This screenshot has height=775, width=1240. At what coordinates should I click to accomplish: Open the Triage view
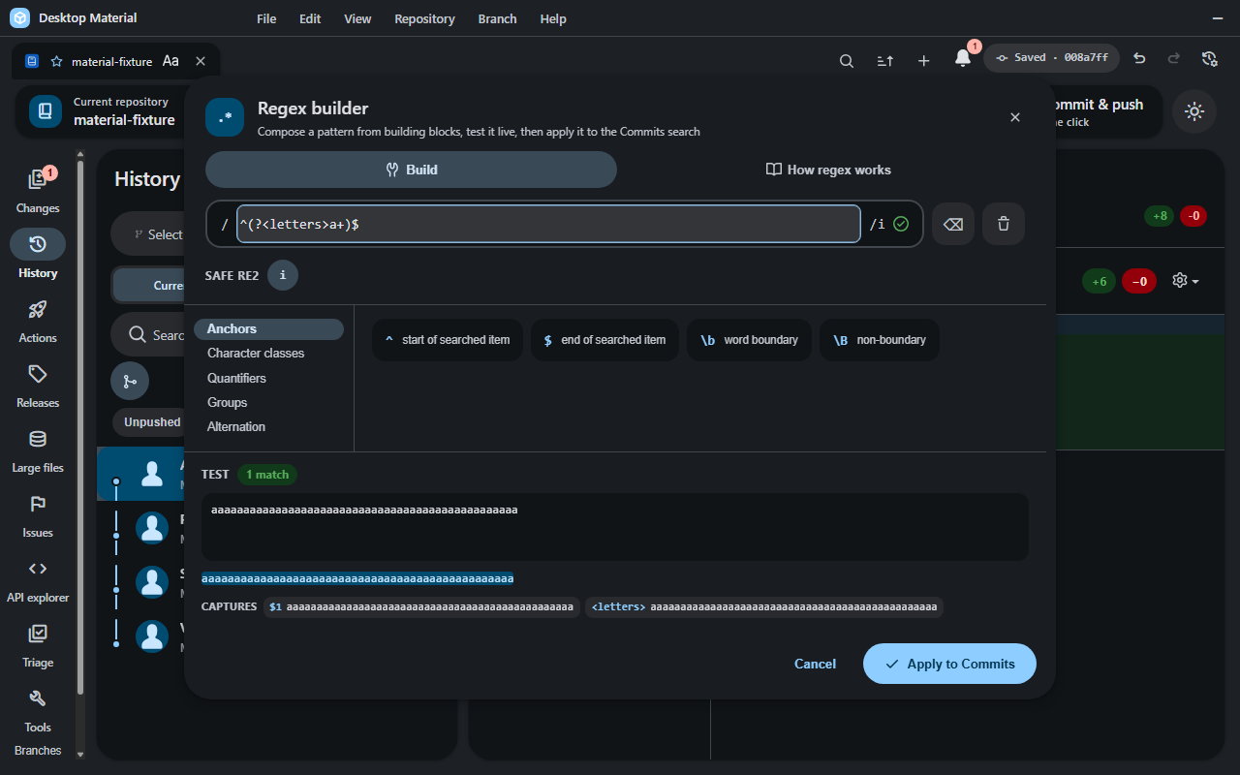pyautogui.click(x=38, y=644)
